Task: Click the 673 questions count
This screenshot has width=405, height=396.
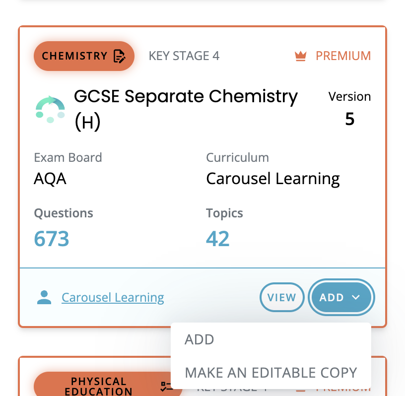Action: [52, 239]
